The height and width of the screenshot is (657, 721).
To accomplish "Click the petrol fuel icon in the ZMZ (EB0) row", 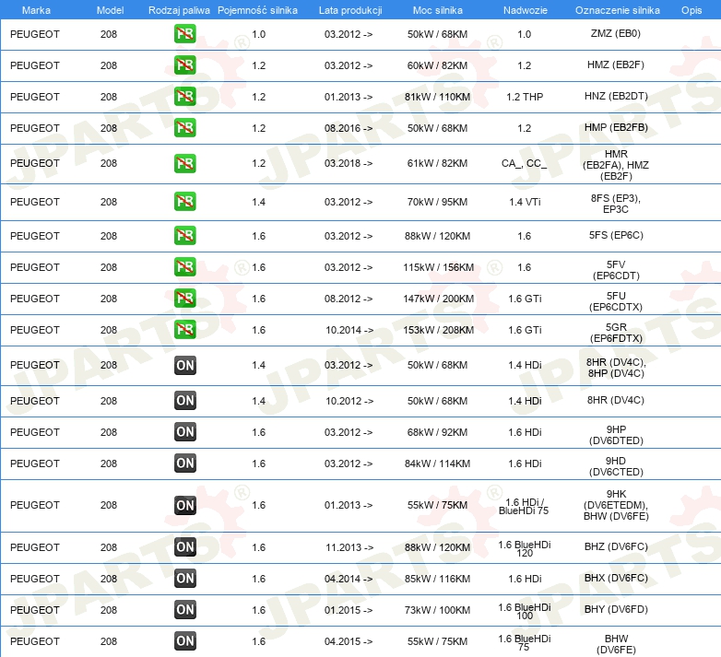I will click(x=184, y=34).
